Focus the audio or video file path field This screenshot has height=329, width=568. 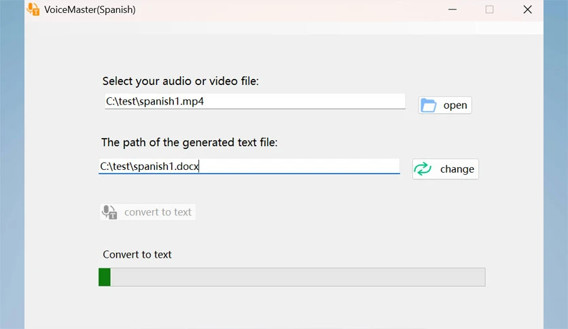point(255,101)
